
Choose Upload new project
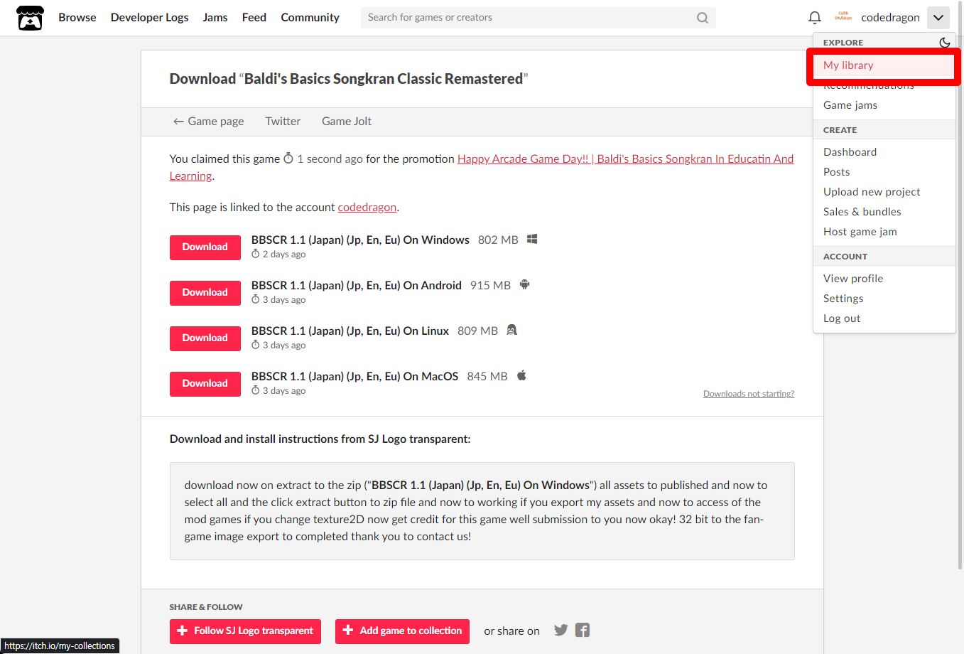click(884, 192)
